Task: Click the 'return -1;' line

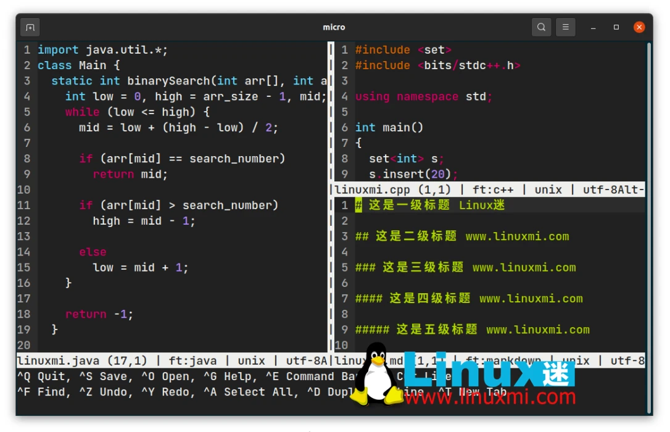Action: tap(99, 314)
